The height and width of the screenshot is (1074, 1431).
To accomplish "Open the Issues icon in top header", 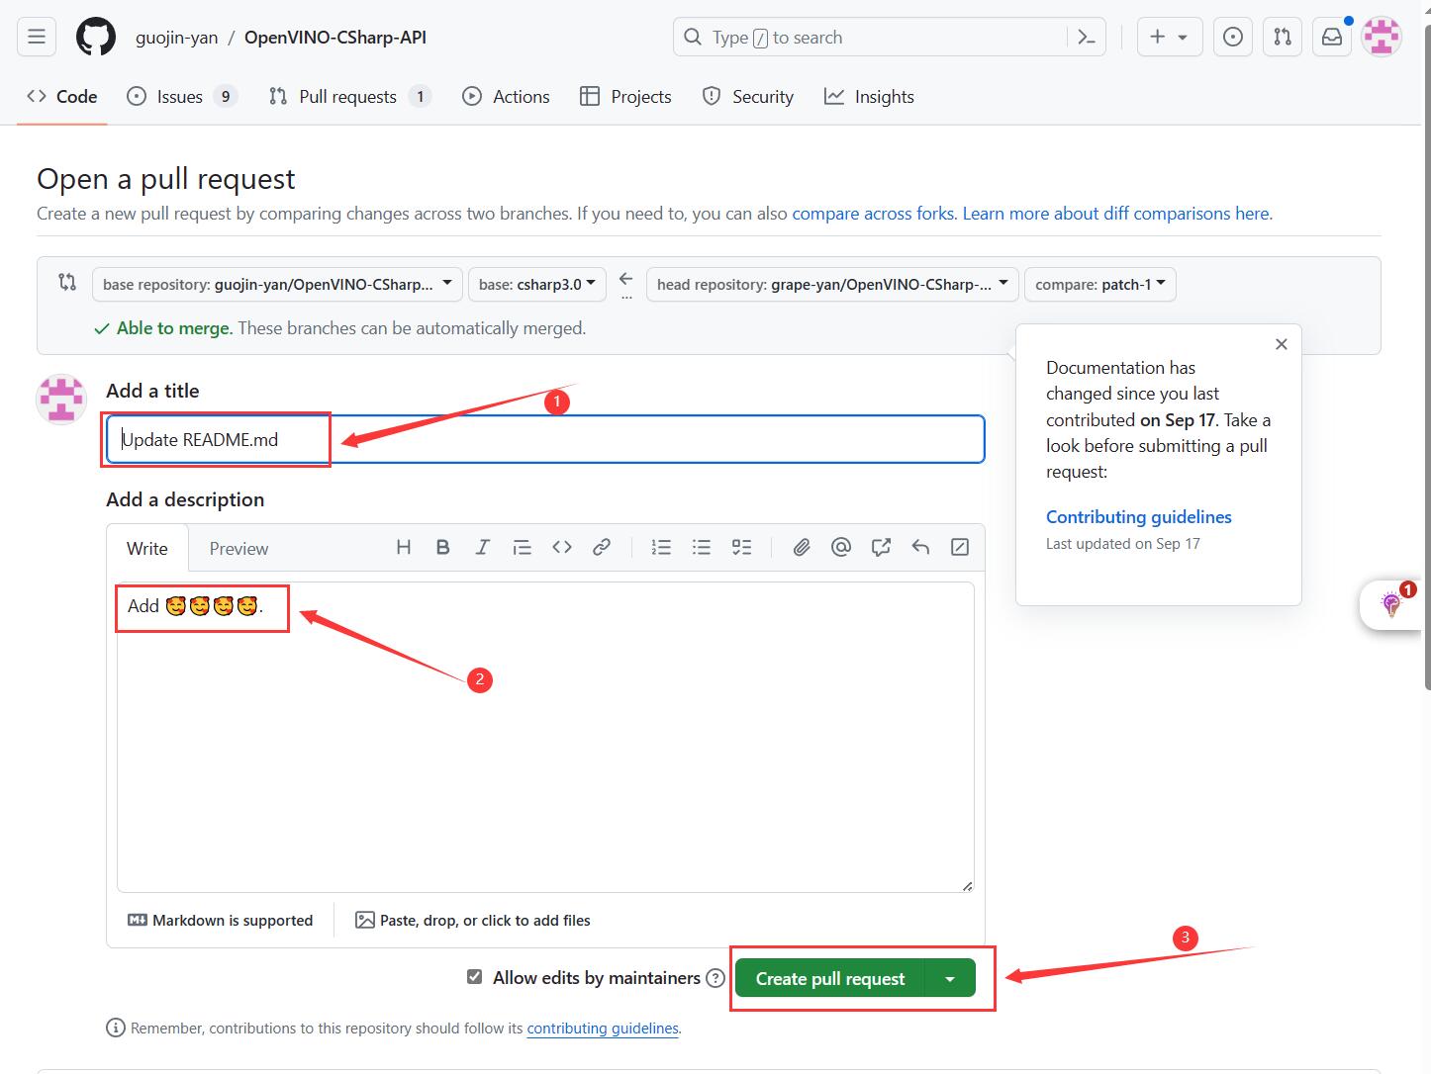I will pos(1233,37).
